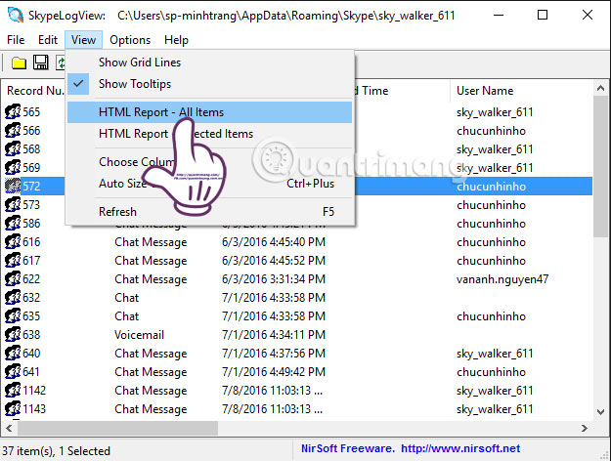Image resolution: width=611 pixels, height=461 pixels.
Task: Click time 7/1/2016 4:37:56 PM
Action: click(274, 354)
